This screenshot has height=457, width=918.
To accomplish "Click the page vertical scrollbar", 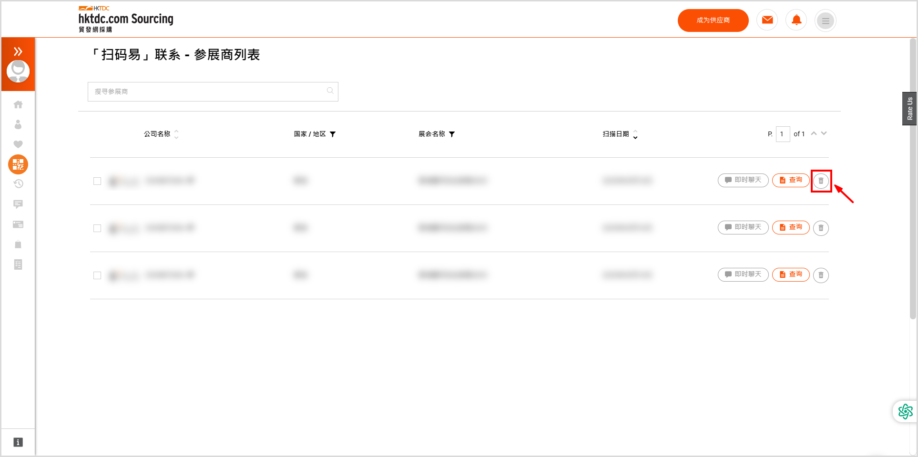I will pyautogui.click(x=913, y=179).
